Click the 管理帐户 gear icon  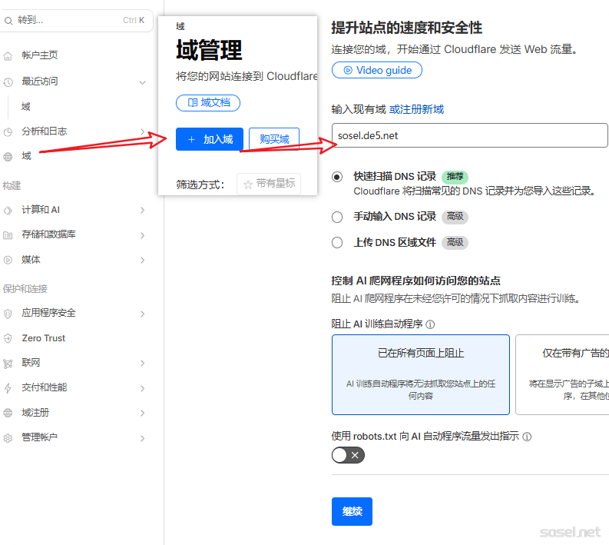click(x=8, y=437)
